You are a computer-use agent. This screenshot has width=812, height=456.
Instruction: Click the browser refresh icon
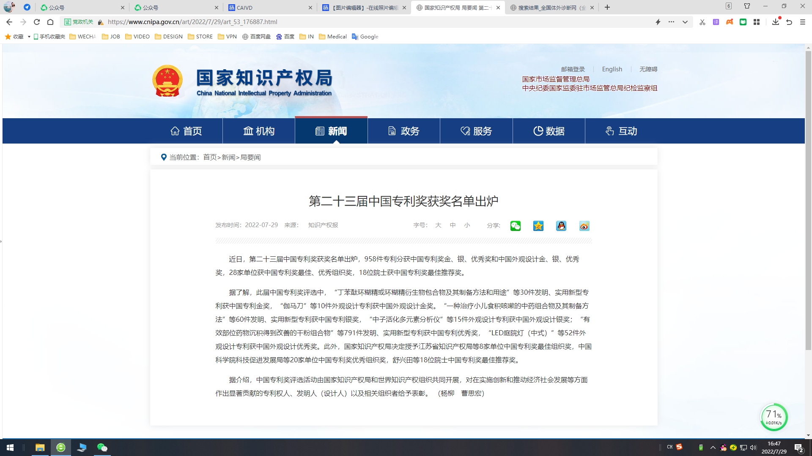tap(37, 22)
